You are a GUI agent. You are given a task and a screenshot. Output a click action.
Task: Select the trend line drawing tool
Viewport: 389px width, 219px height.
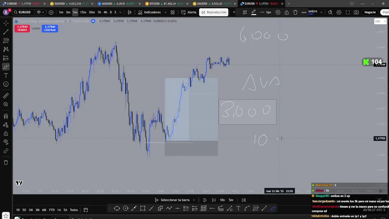[6, 32]
